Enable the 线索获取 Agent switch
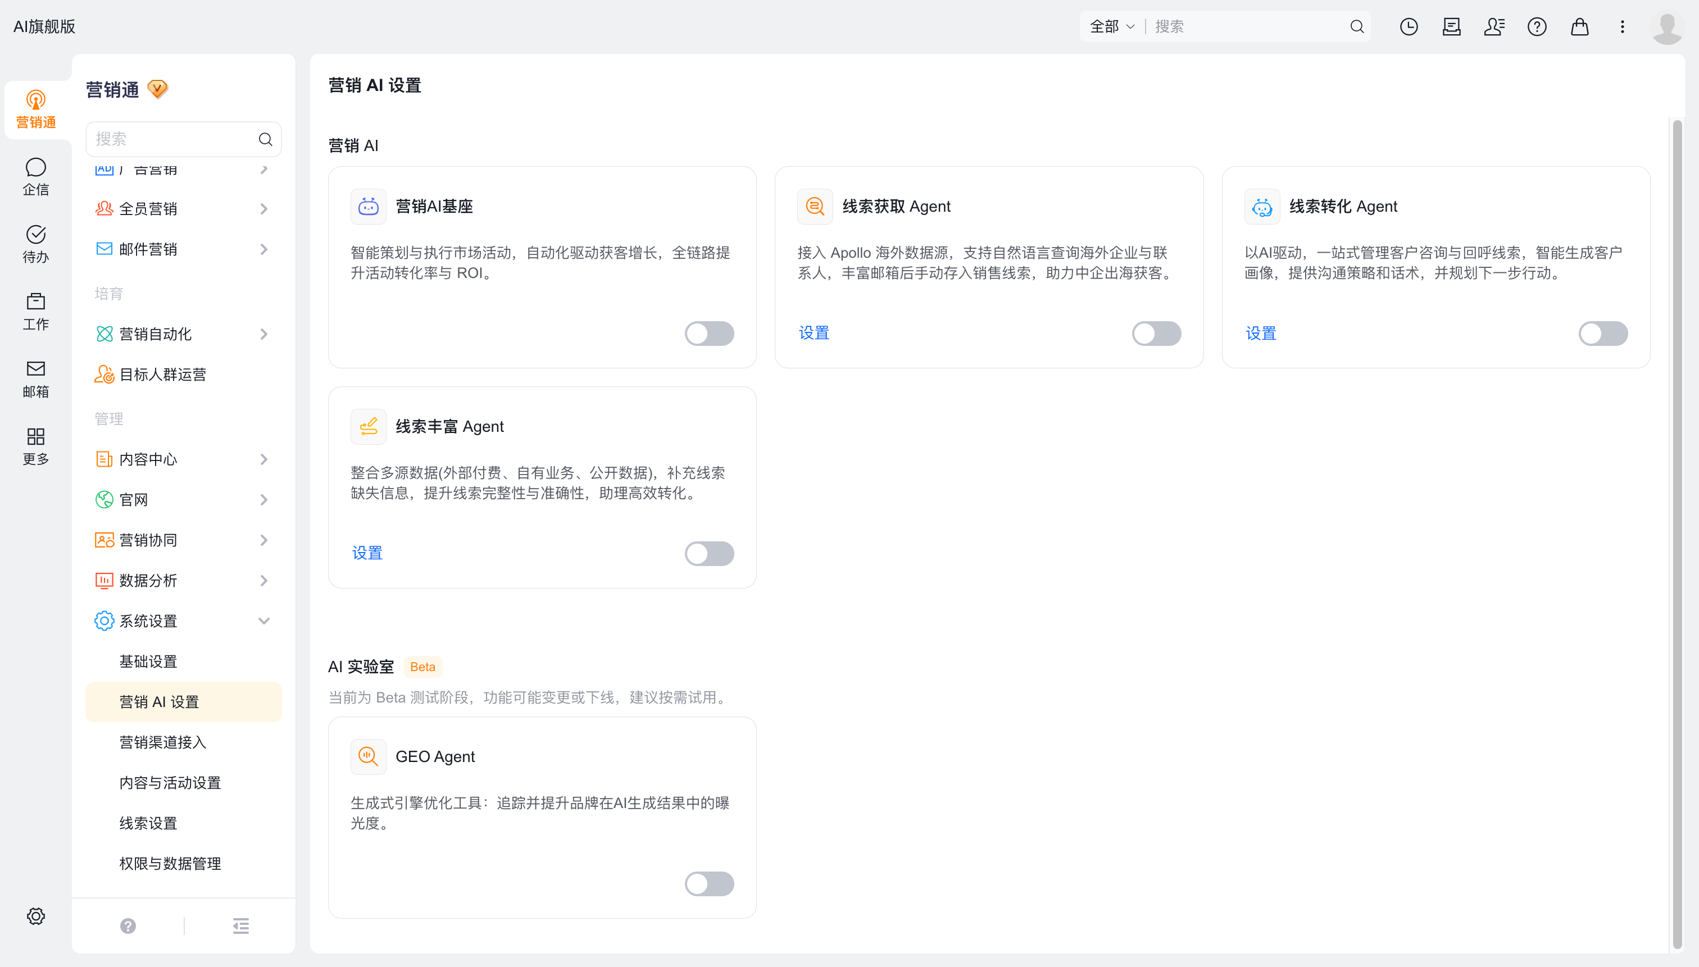This screenshot has height=967, width=1699. point(1156,334)
